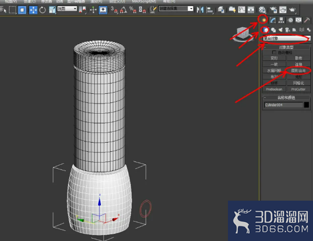
Task: Click the 连接 (Connect) button
Action: (298, 64)
